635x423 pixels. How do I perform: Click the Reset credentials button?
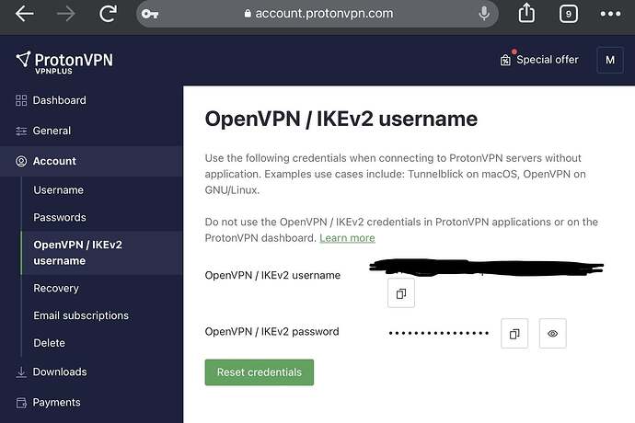point(259,372)
